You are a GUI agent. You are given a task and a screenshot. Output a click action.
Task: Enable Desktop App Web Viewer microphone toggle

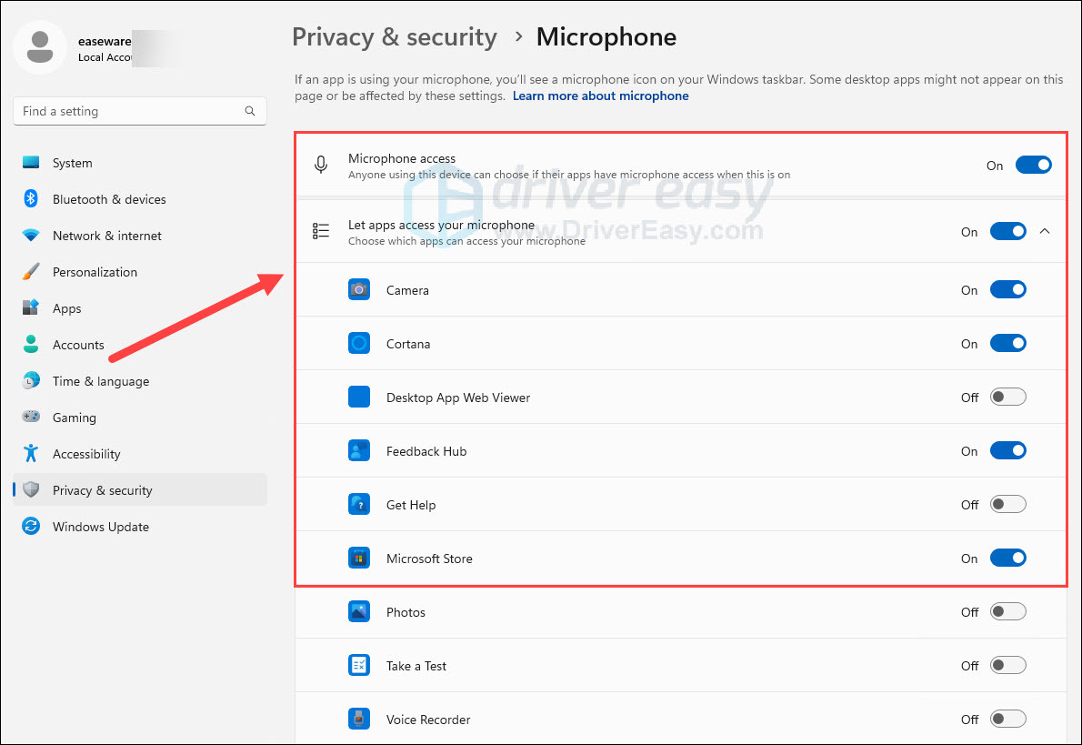point(1007,397)
